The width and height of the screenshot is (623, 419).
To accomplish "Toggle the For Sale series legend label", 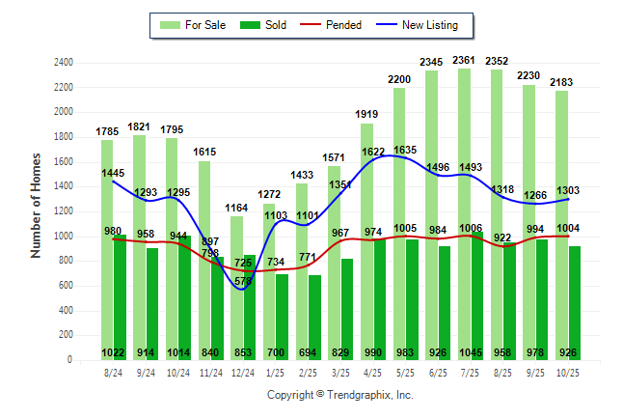I will click(207, 25).
